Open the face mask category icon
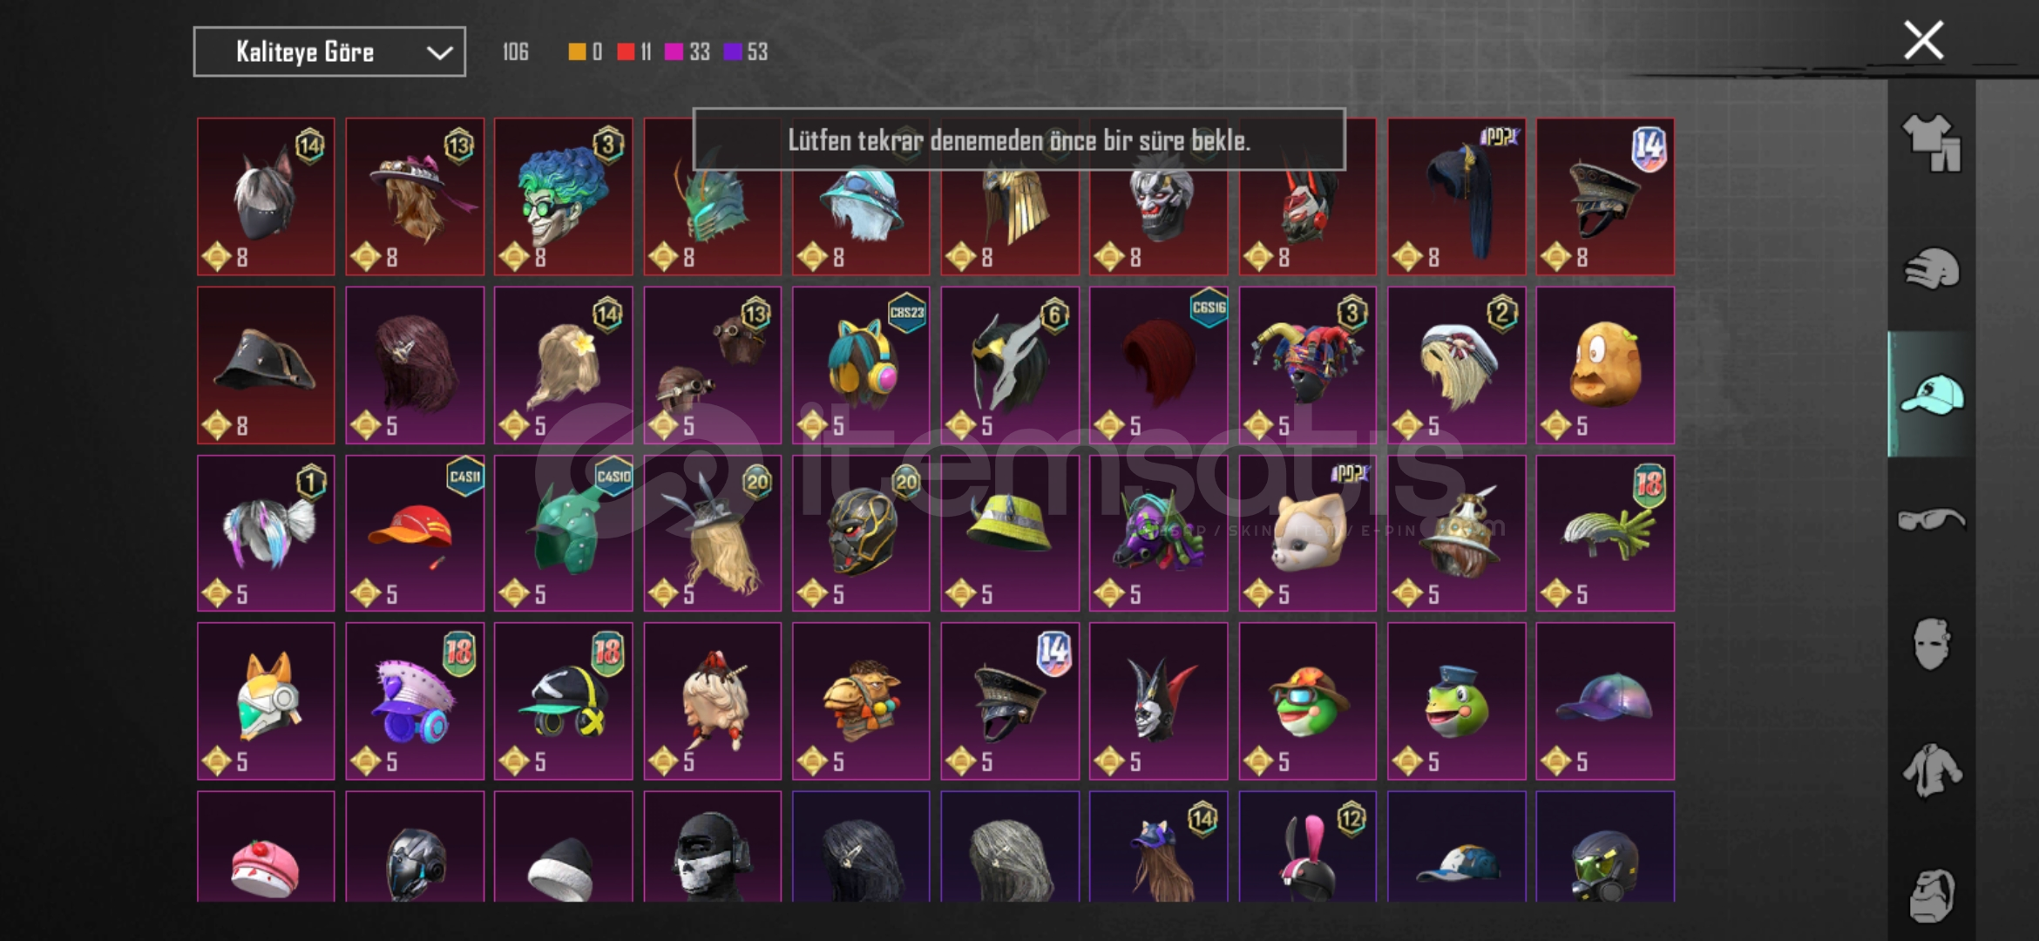This screenshot has width=2039, height=941. pos(1931,644)
